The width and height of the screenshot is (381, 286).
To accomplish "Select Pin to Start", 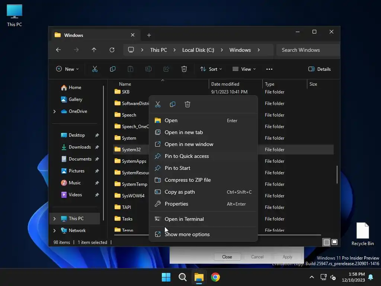I will coord(203,168).
